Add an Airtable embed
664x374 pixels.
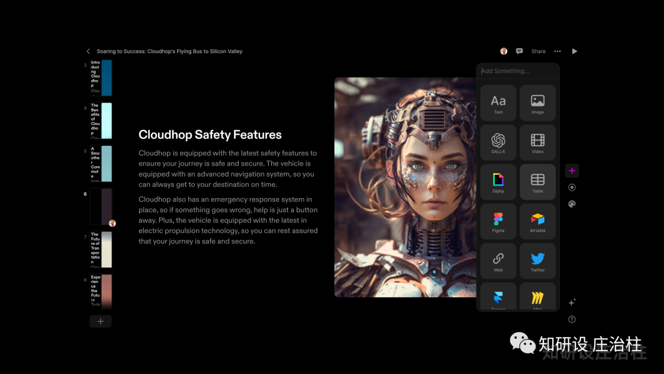(x=537, y=221)
